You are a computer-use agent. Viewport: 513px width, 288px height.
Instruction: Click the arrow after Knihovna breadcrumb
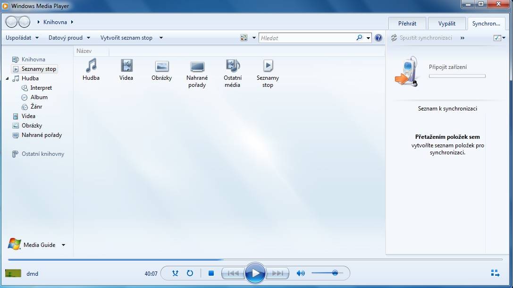(x=72, y=22)
